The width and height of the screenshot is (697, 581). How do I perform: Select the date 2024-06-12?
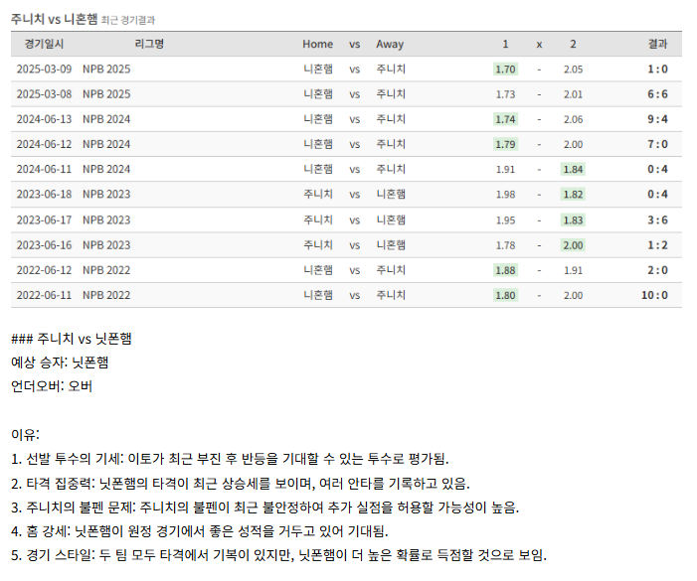[x=44, y=144]
